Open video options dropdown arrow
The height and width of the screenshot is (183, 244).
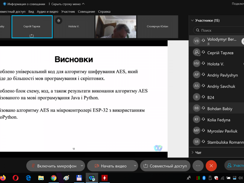tap(135, 166)
